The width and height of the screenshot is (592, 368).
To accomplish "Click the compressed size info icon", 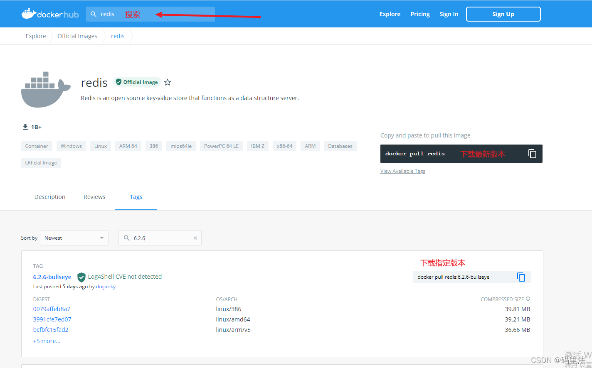I will [x=528, y=299].
